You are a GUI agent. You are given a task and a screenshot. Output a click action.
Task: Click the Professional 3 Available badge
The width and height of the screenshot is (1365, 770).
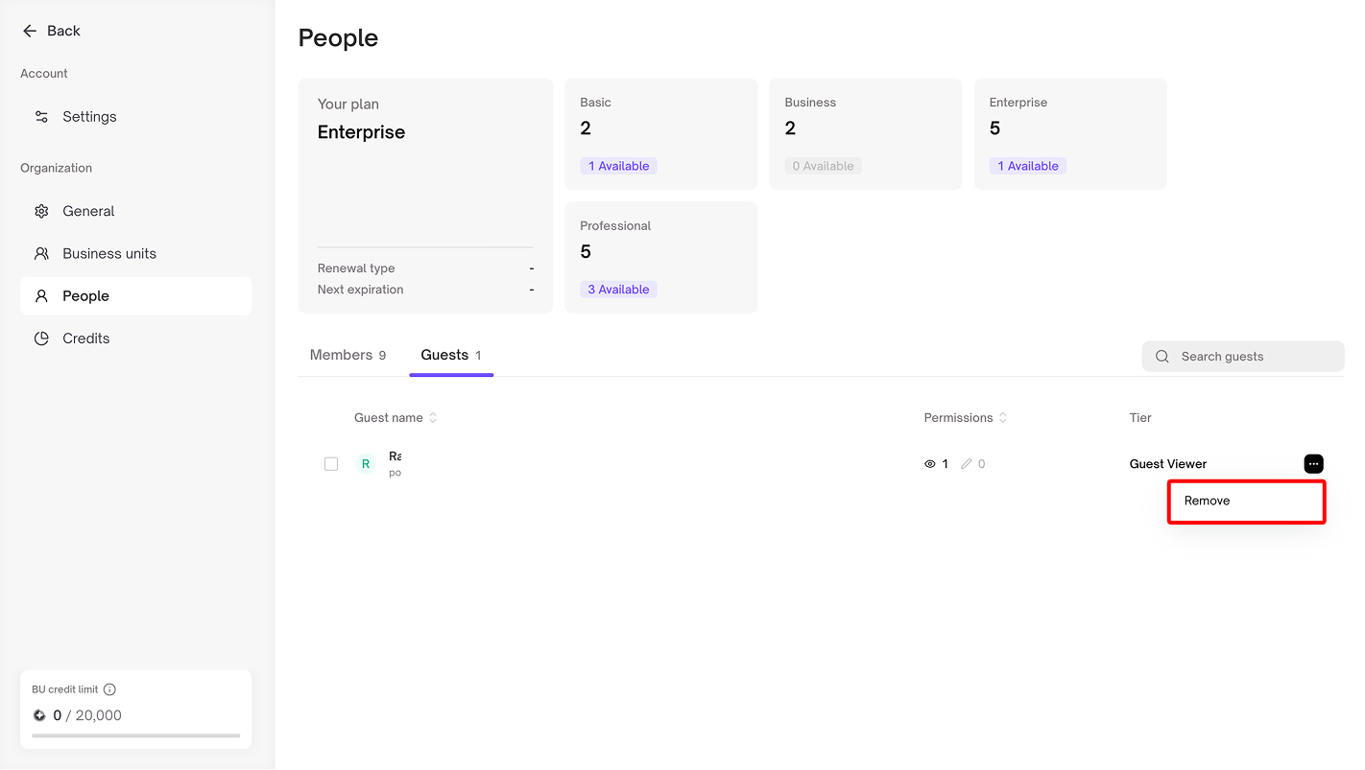(618, 290)
